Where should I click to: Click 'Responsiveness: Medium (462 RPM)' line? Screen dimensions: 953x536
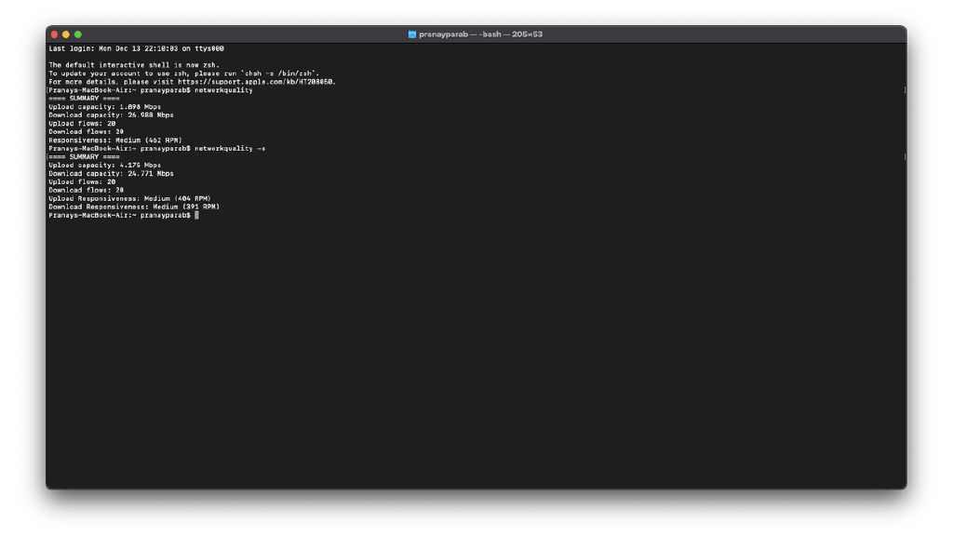pos(114,141)
